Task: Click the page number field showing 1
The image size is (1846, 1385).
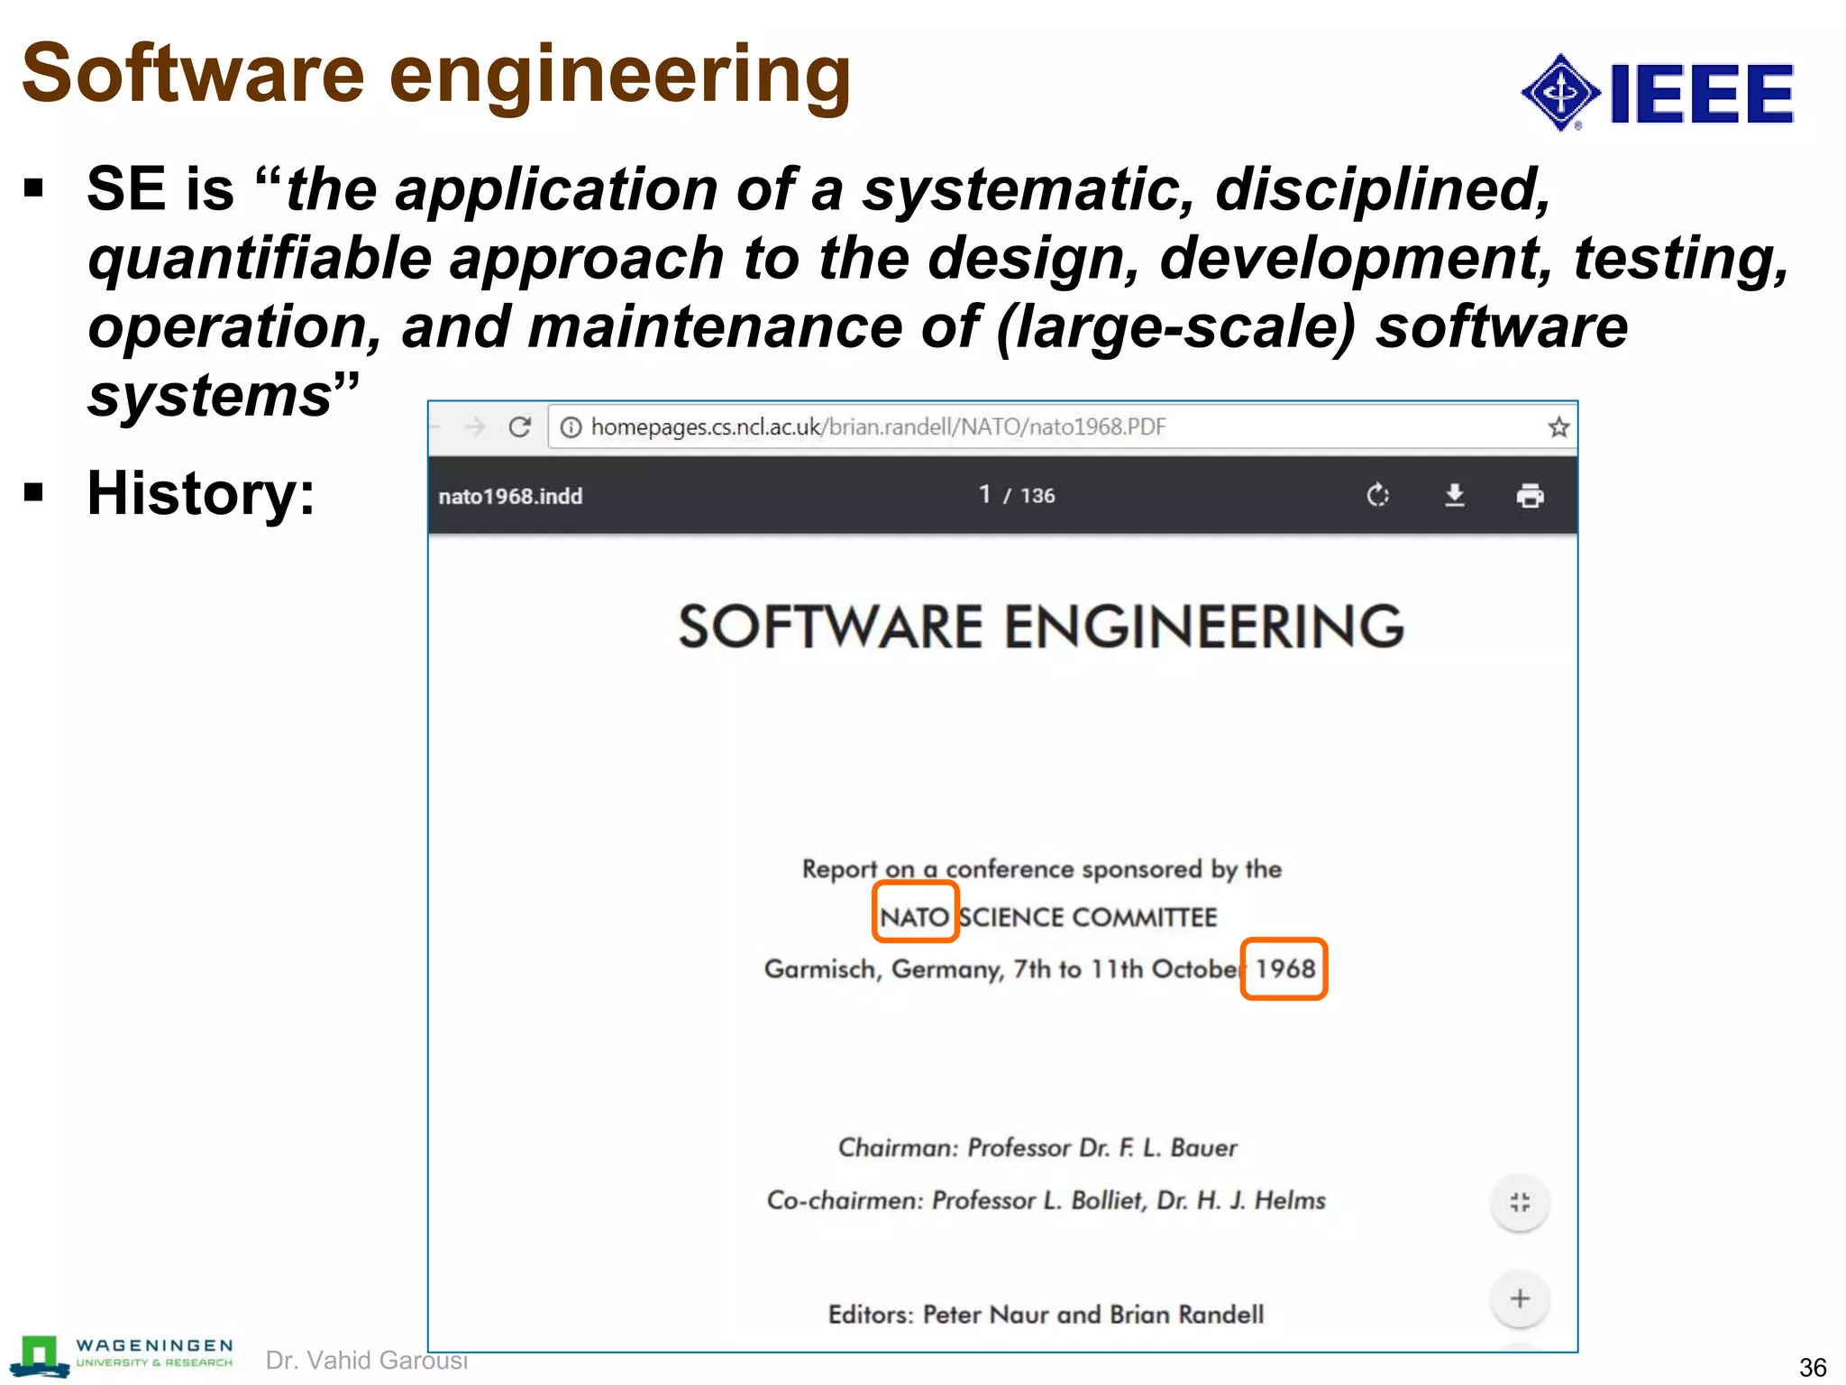Action: 984,494
